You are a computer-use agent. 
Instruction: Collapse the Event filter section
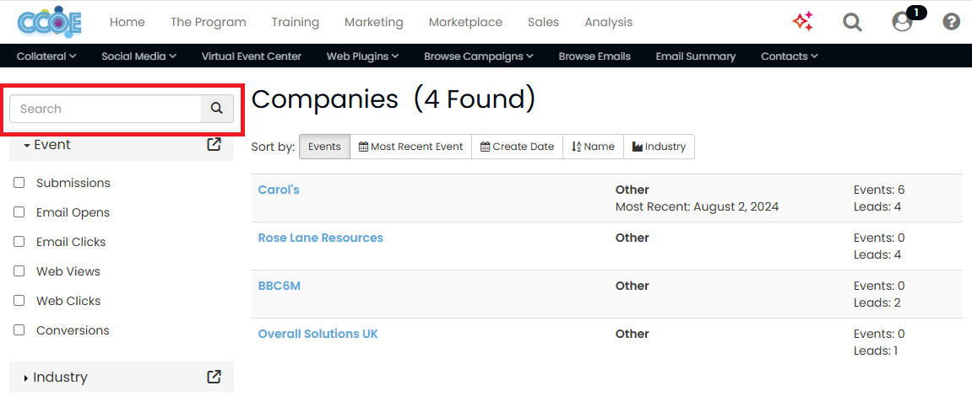click(48, 145)
